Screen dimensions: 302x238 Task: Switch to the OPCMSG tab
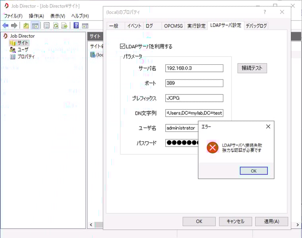pos(173,26)
